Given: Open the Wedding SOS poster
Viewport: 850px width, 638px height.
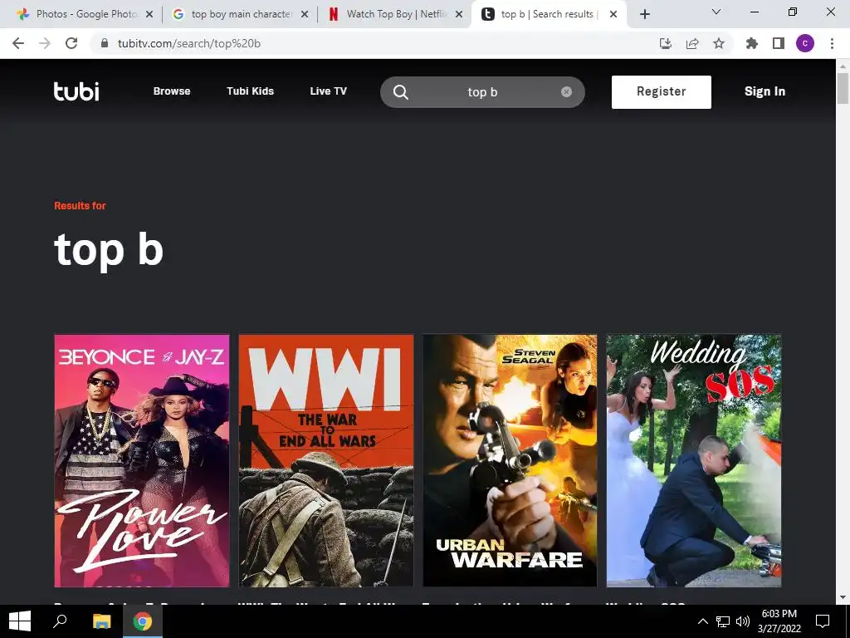Looking at the screenshot, I should (694, 460).
